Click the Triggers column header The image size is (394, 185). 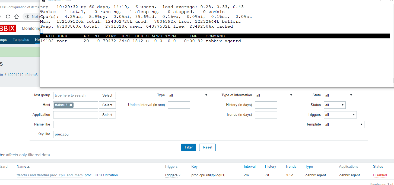click(171, 167)
